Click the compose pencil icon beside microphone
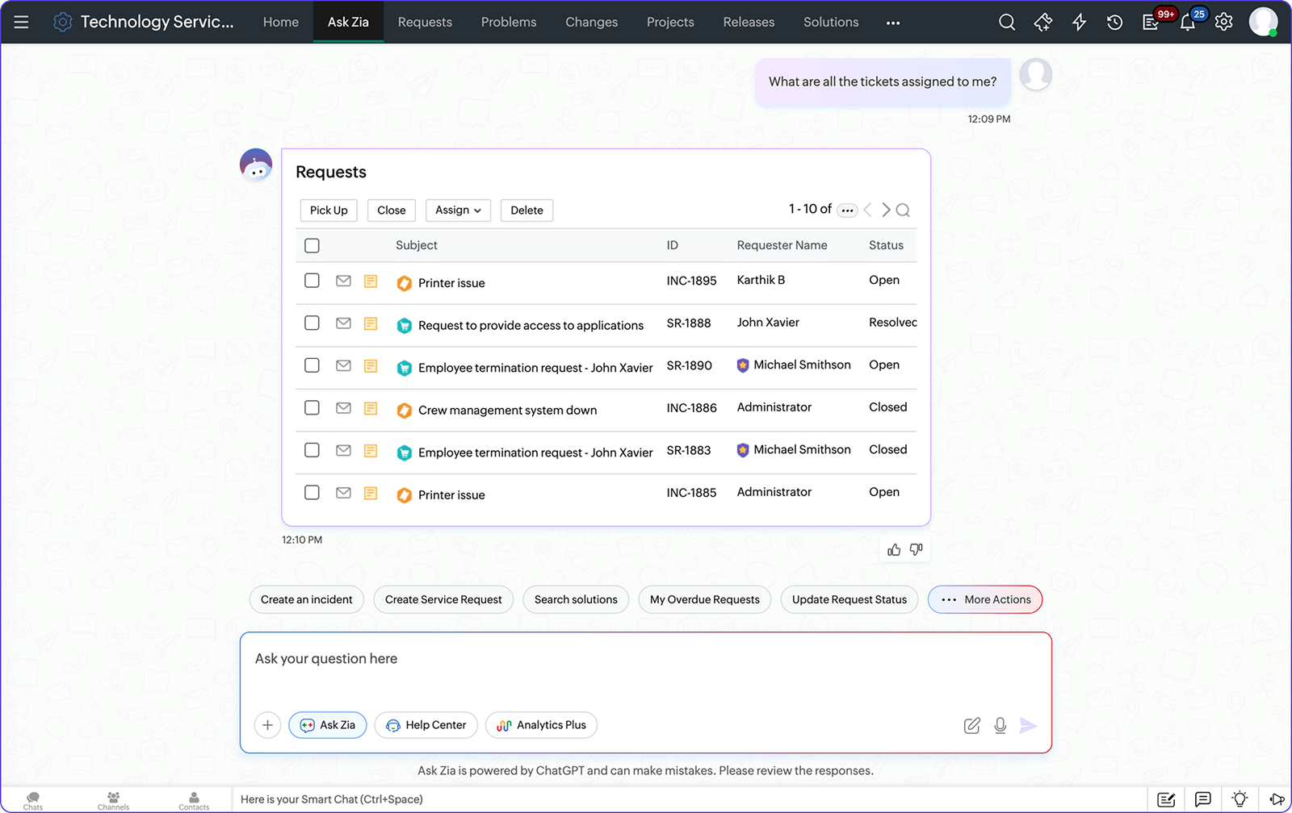This screenshot has height=813, width=1292. 972,725
